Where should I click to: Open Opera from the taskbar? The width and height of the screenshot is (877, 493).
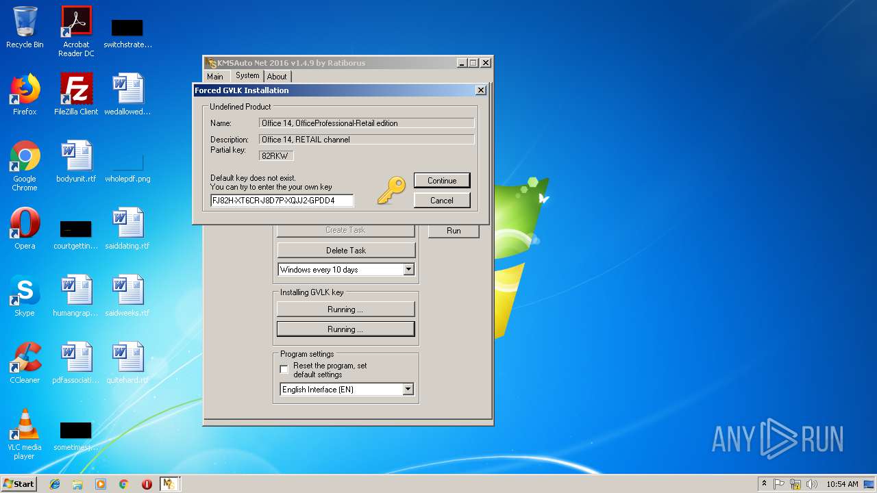tap(147, 484)
